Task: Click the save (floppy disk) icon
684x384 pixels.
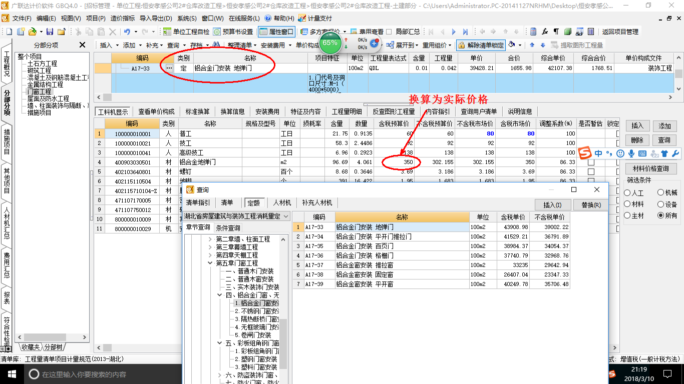Action: 50,31
